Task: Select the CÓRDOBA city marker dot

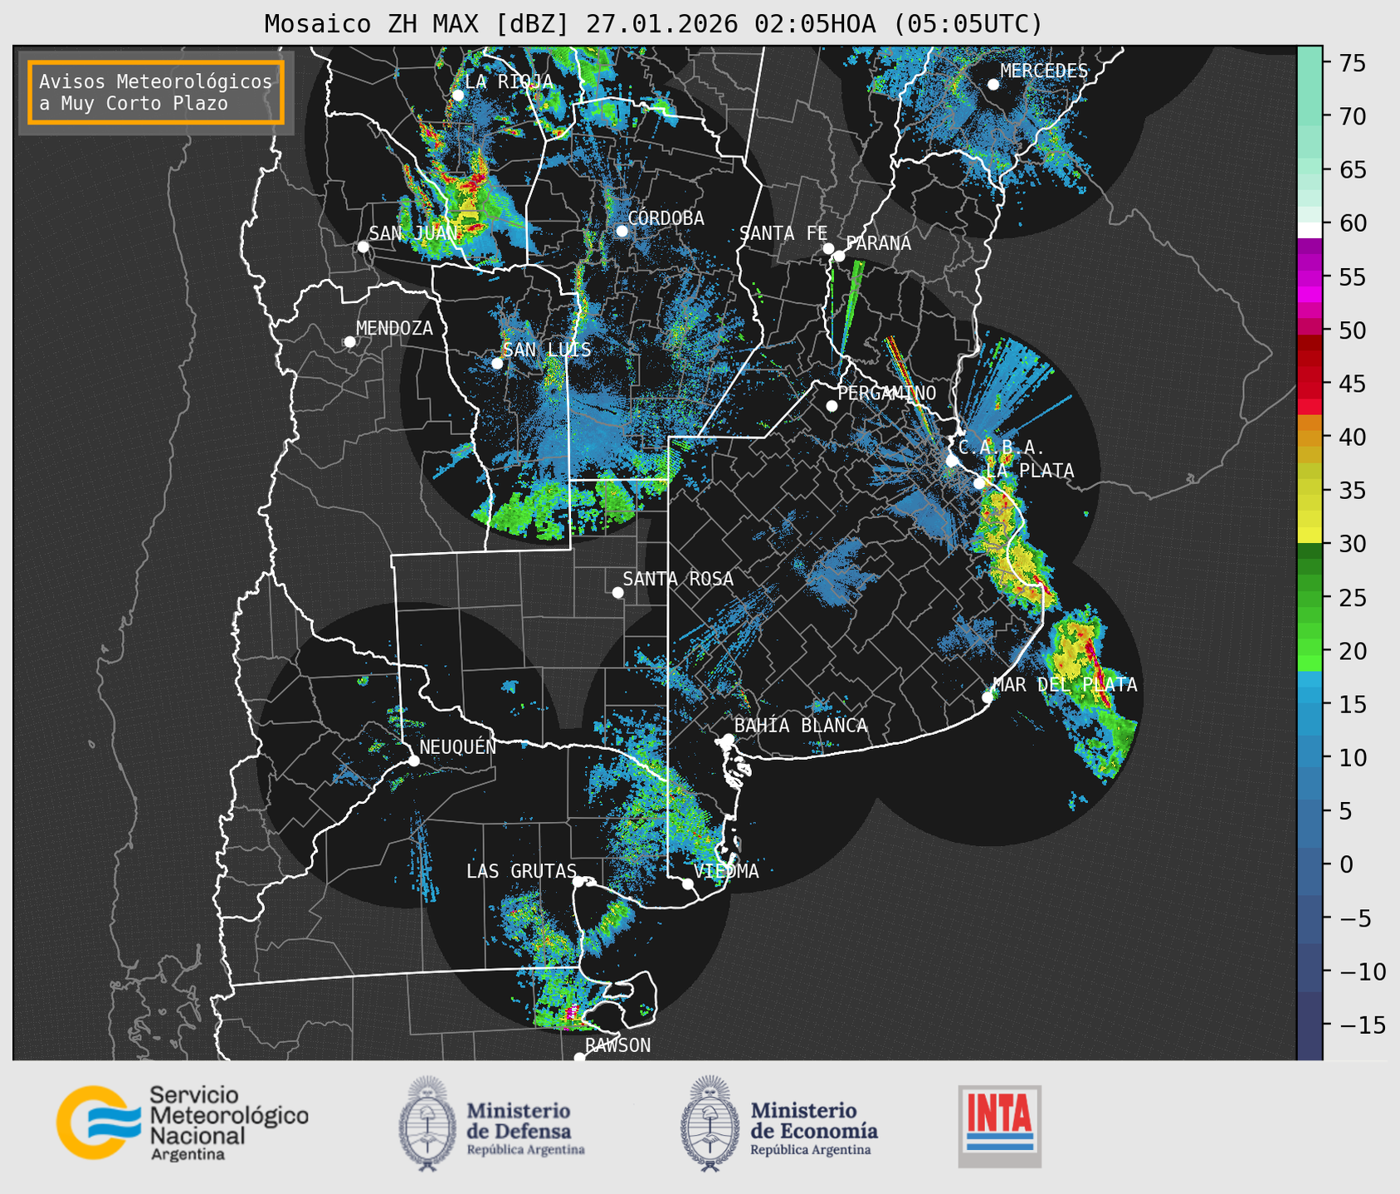Action: [622, 231]
